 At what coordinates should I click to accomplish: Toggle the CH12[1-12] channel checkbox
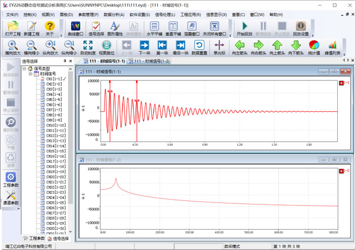click(x=43, y=136)
